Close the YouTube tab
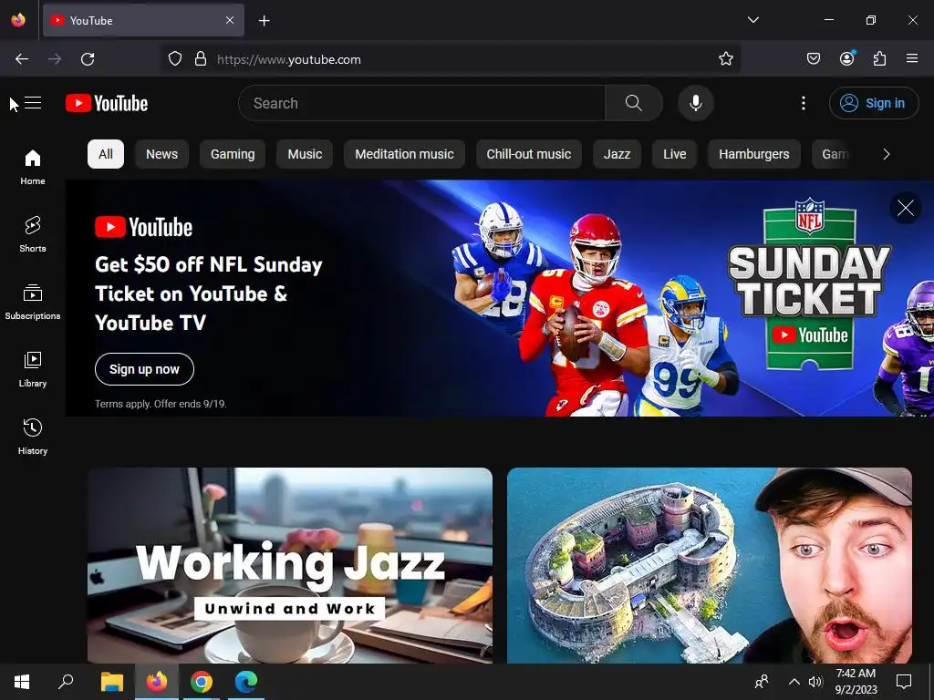The width and height of the screenshot is (934, 700). (230, 20)
